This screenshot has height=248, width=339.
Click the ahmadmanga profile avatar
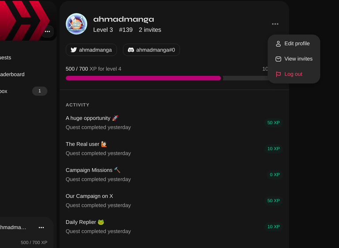tap(76, 24)
